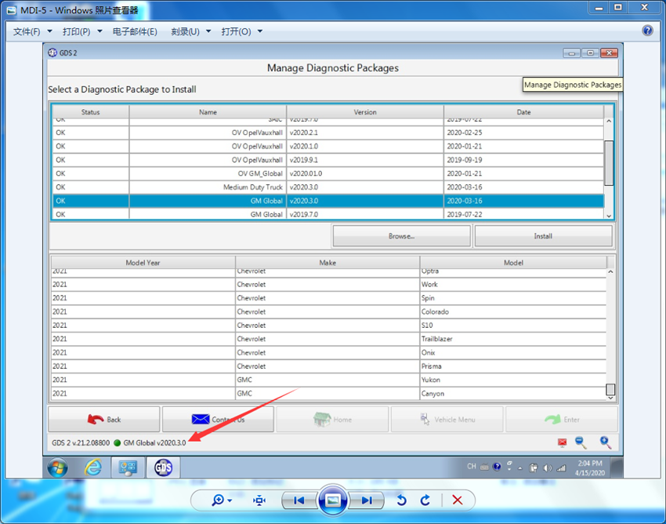Zoom out with the minus magnifier icon

pyautogui.click(x=581, y=442)
